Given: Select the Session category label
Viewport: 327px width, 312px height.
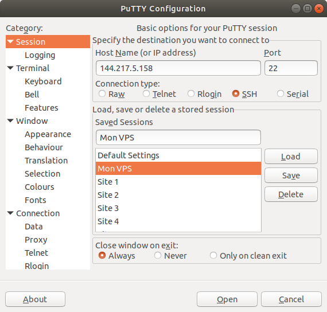Looking at the screenshot, I should 30,42.
